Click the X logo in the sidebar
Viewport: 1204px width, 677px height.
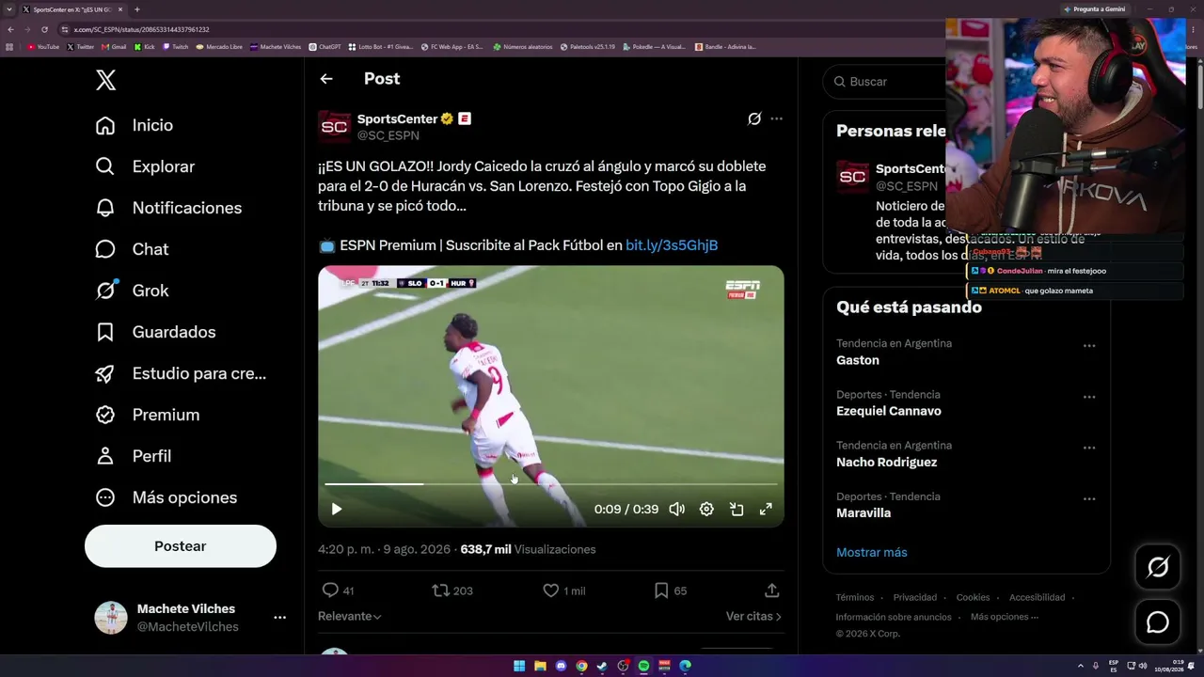106,80
